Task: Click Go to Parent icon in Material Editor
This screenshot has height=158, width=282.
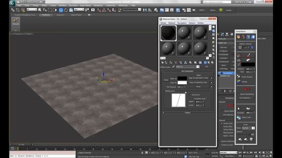Action: click(x=208, y=62)
